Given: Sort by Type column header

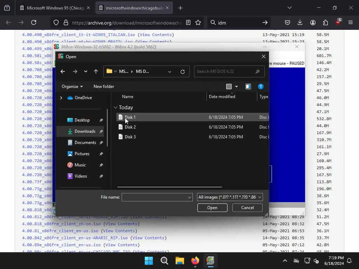Looking at the screenshot, I should click(x=264, y=97).
